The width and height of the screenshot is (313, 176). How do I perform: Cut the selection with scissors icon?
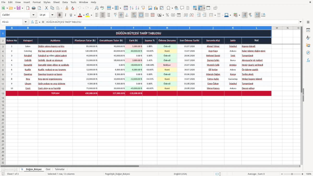coord(46,8)
